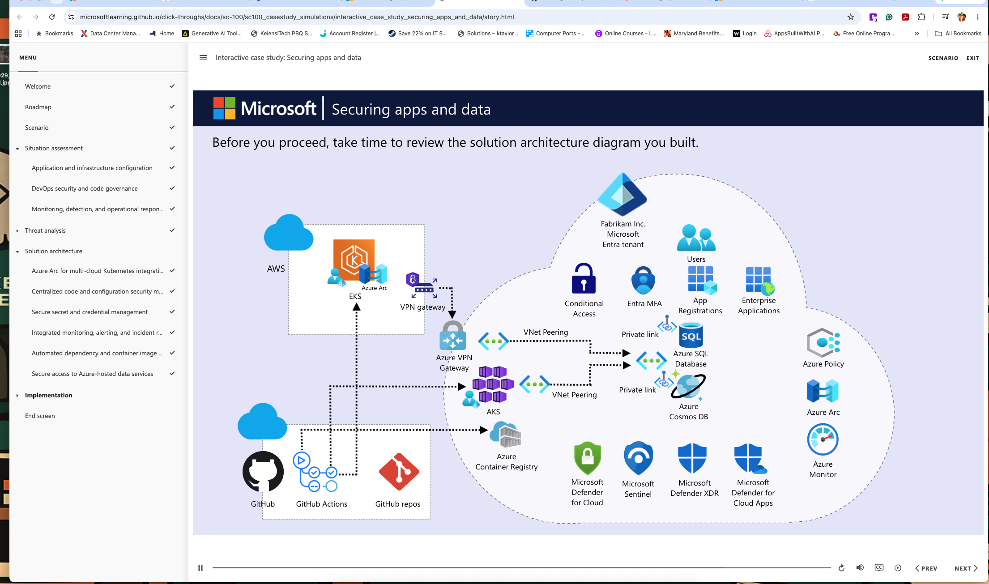
Task: Click the Microsoft Defender for Cloud shield
Action: [587, 458]
